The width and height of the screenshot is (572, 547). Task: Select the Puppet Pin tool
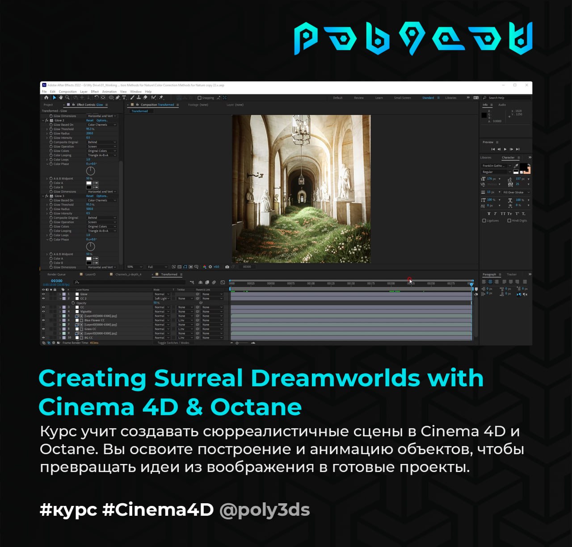coord(161,97)
